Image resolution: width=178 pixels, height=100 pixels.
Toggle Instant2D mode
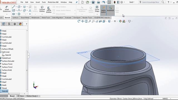pos(110,10)
